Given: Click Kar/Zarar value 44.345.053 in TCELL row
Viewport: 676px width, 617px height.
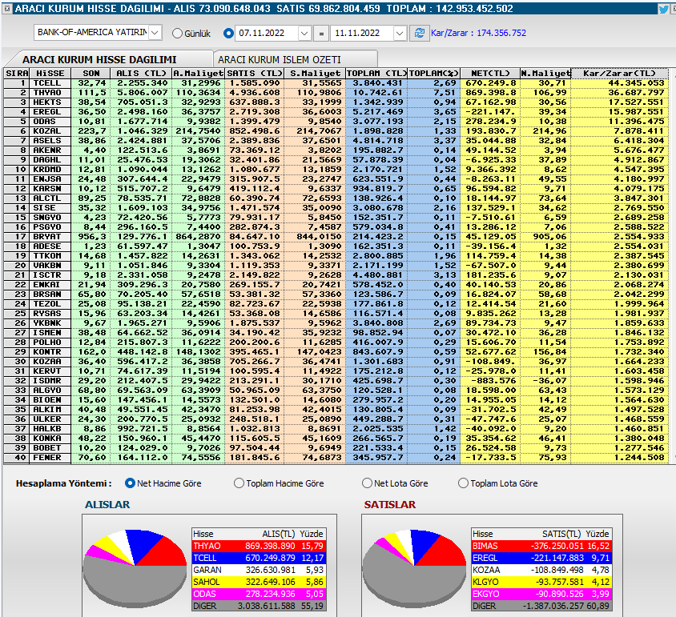Looking at the screenshot, I should (636, 83).
